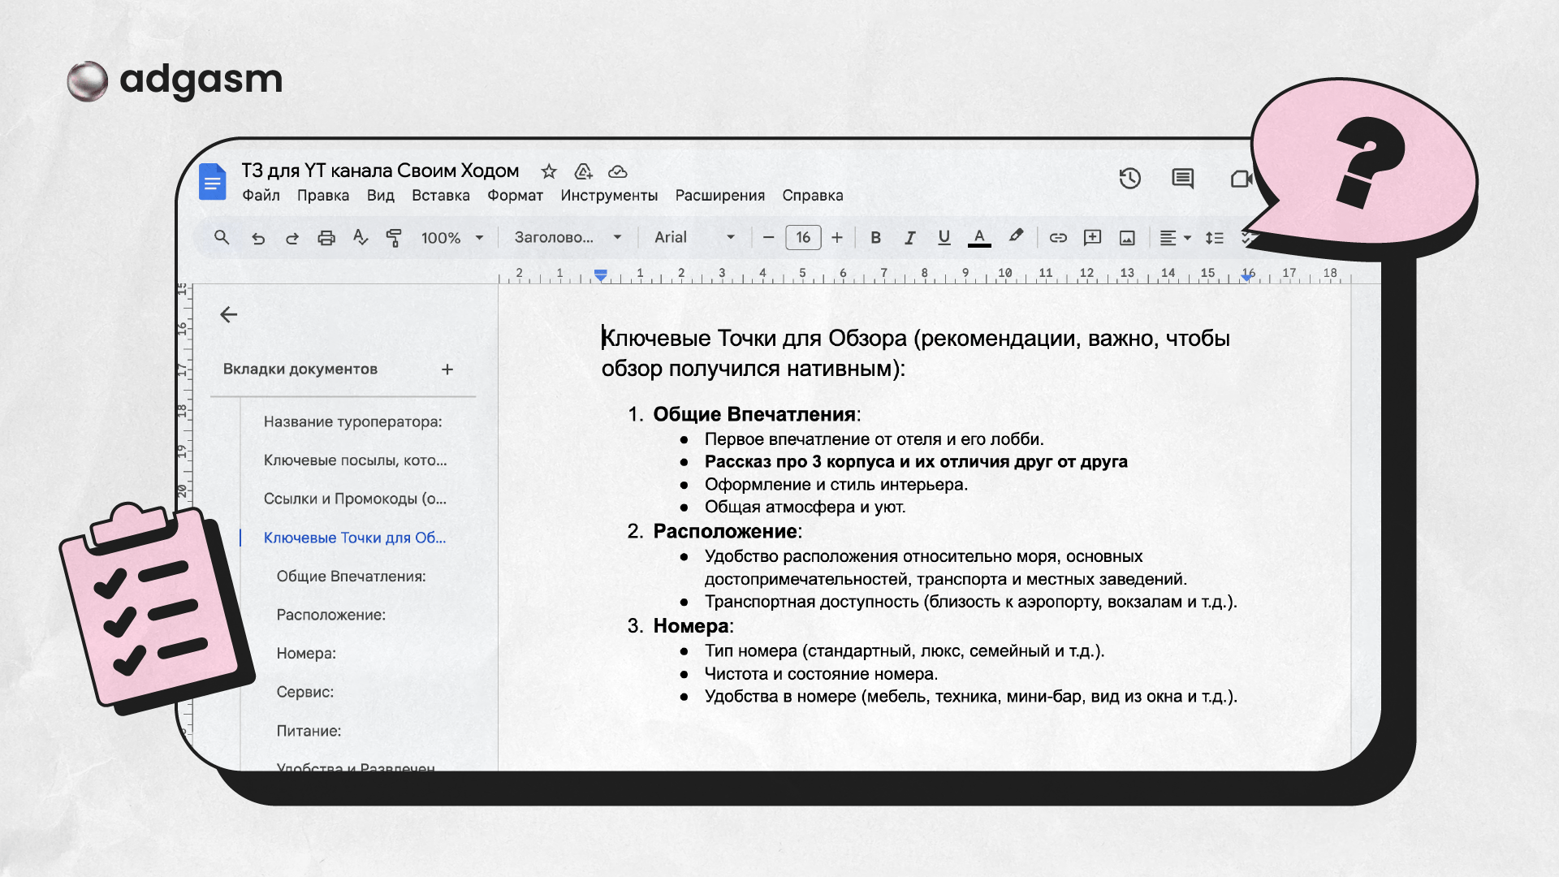Star the document title
The image size is (1559, 877).
[x=549, y=171]
